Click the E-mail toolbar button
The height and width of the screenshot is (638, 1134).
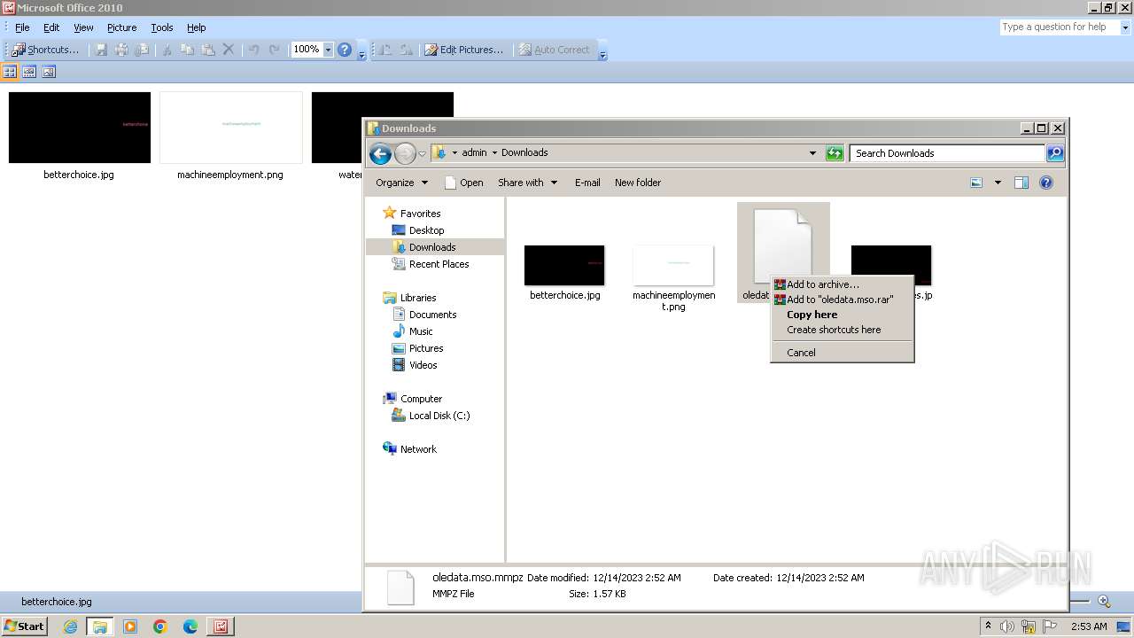587,183
